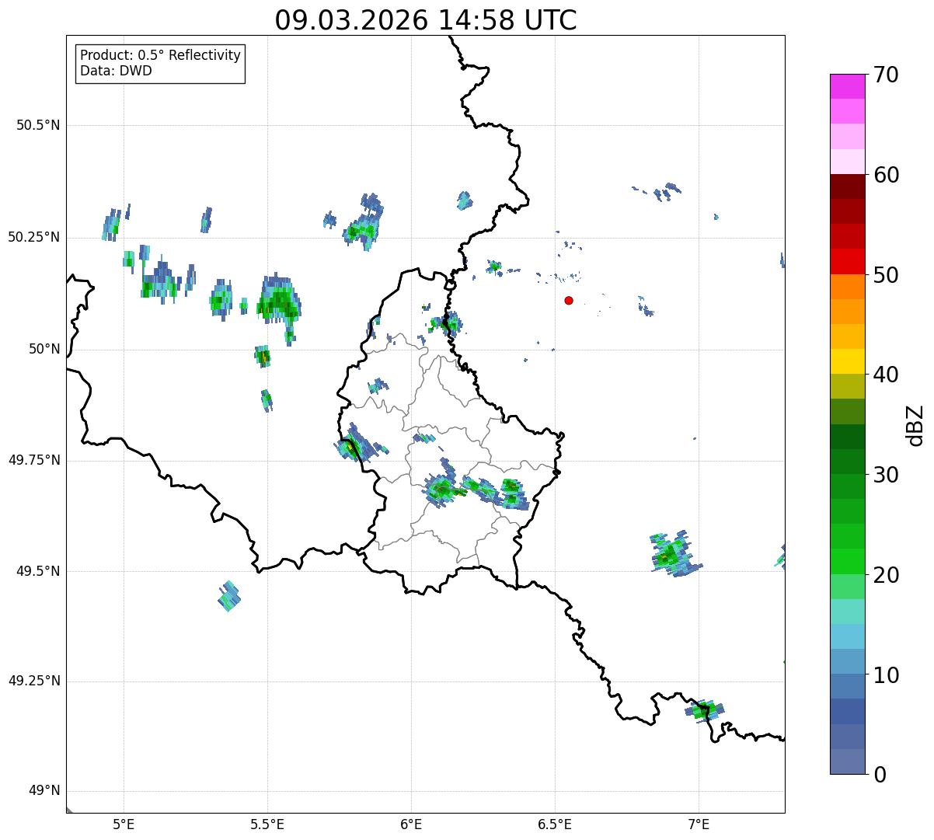
Task: Click the title 09.03.2026 14:58 UTC
Action: point(425,20)
